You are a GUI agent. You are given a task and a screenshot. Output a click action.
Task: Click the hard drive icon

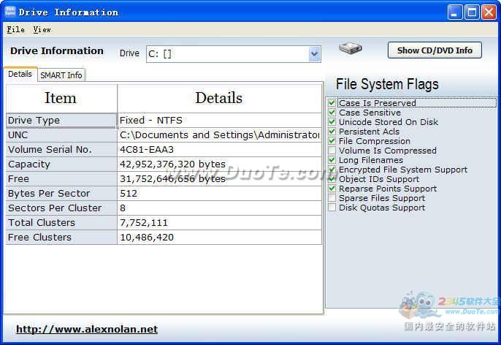[351, 48]
